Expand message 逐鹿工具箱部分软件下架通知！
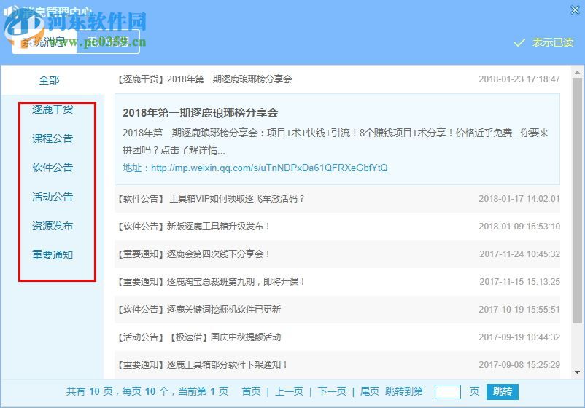 pos(337,365)
